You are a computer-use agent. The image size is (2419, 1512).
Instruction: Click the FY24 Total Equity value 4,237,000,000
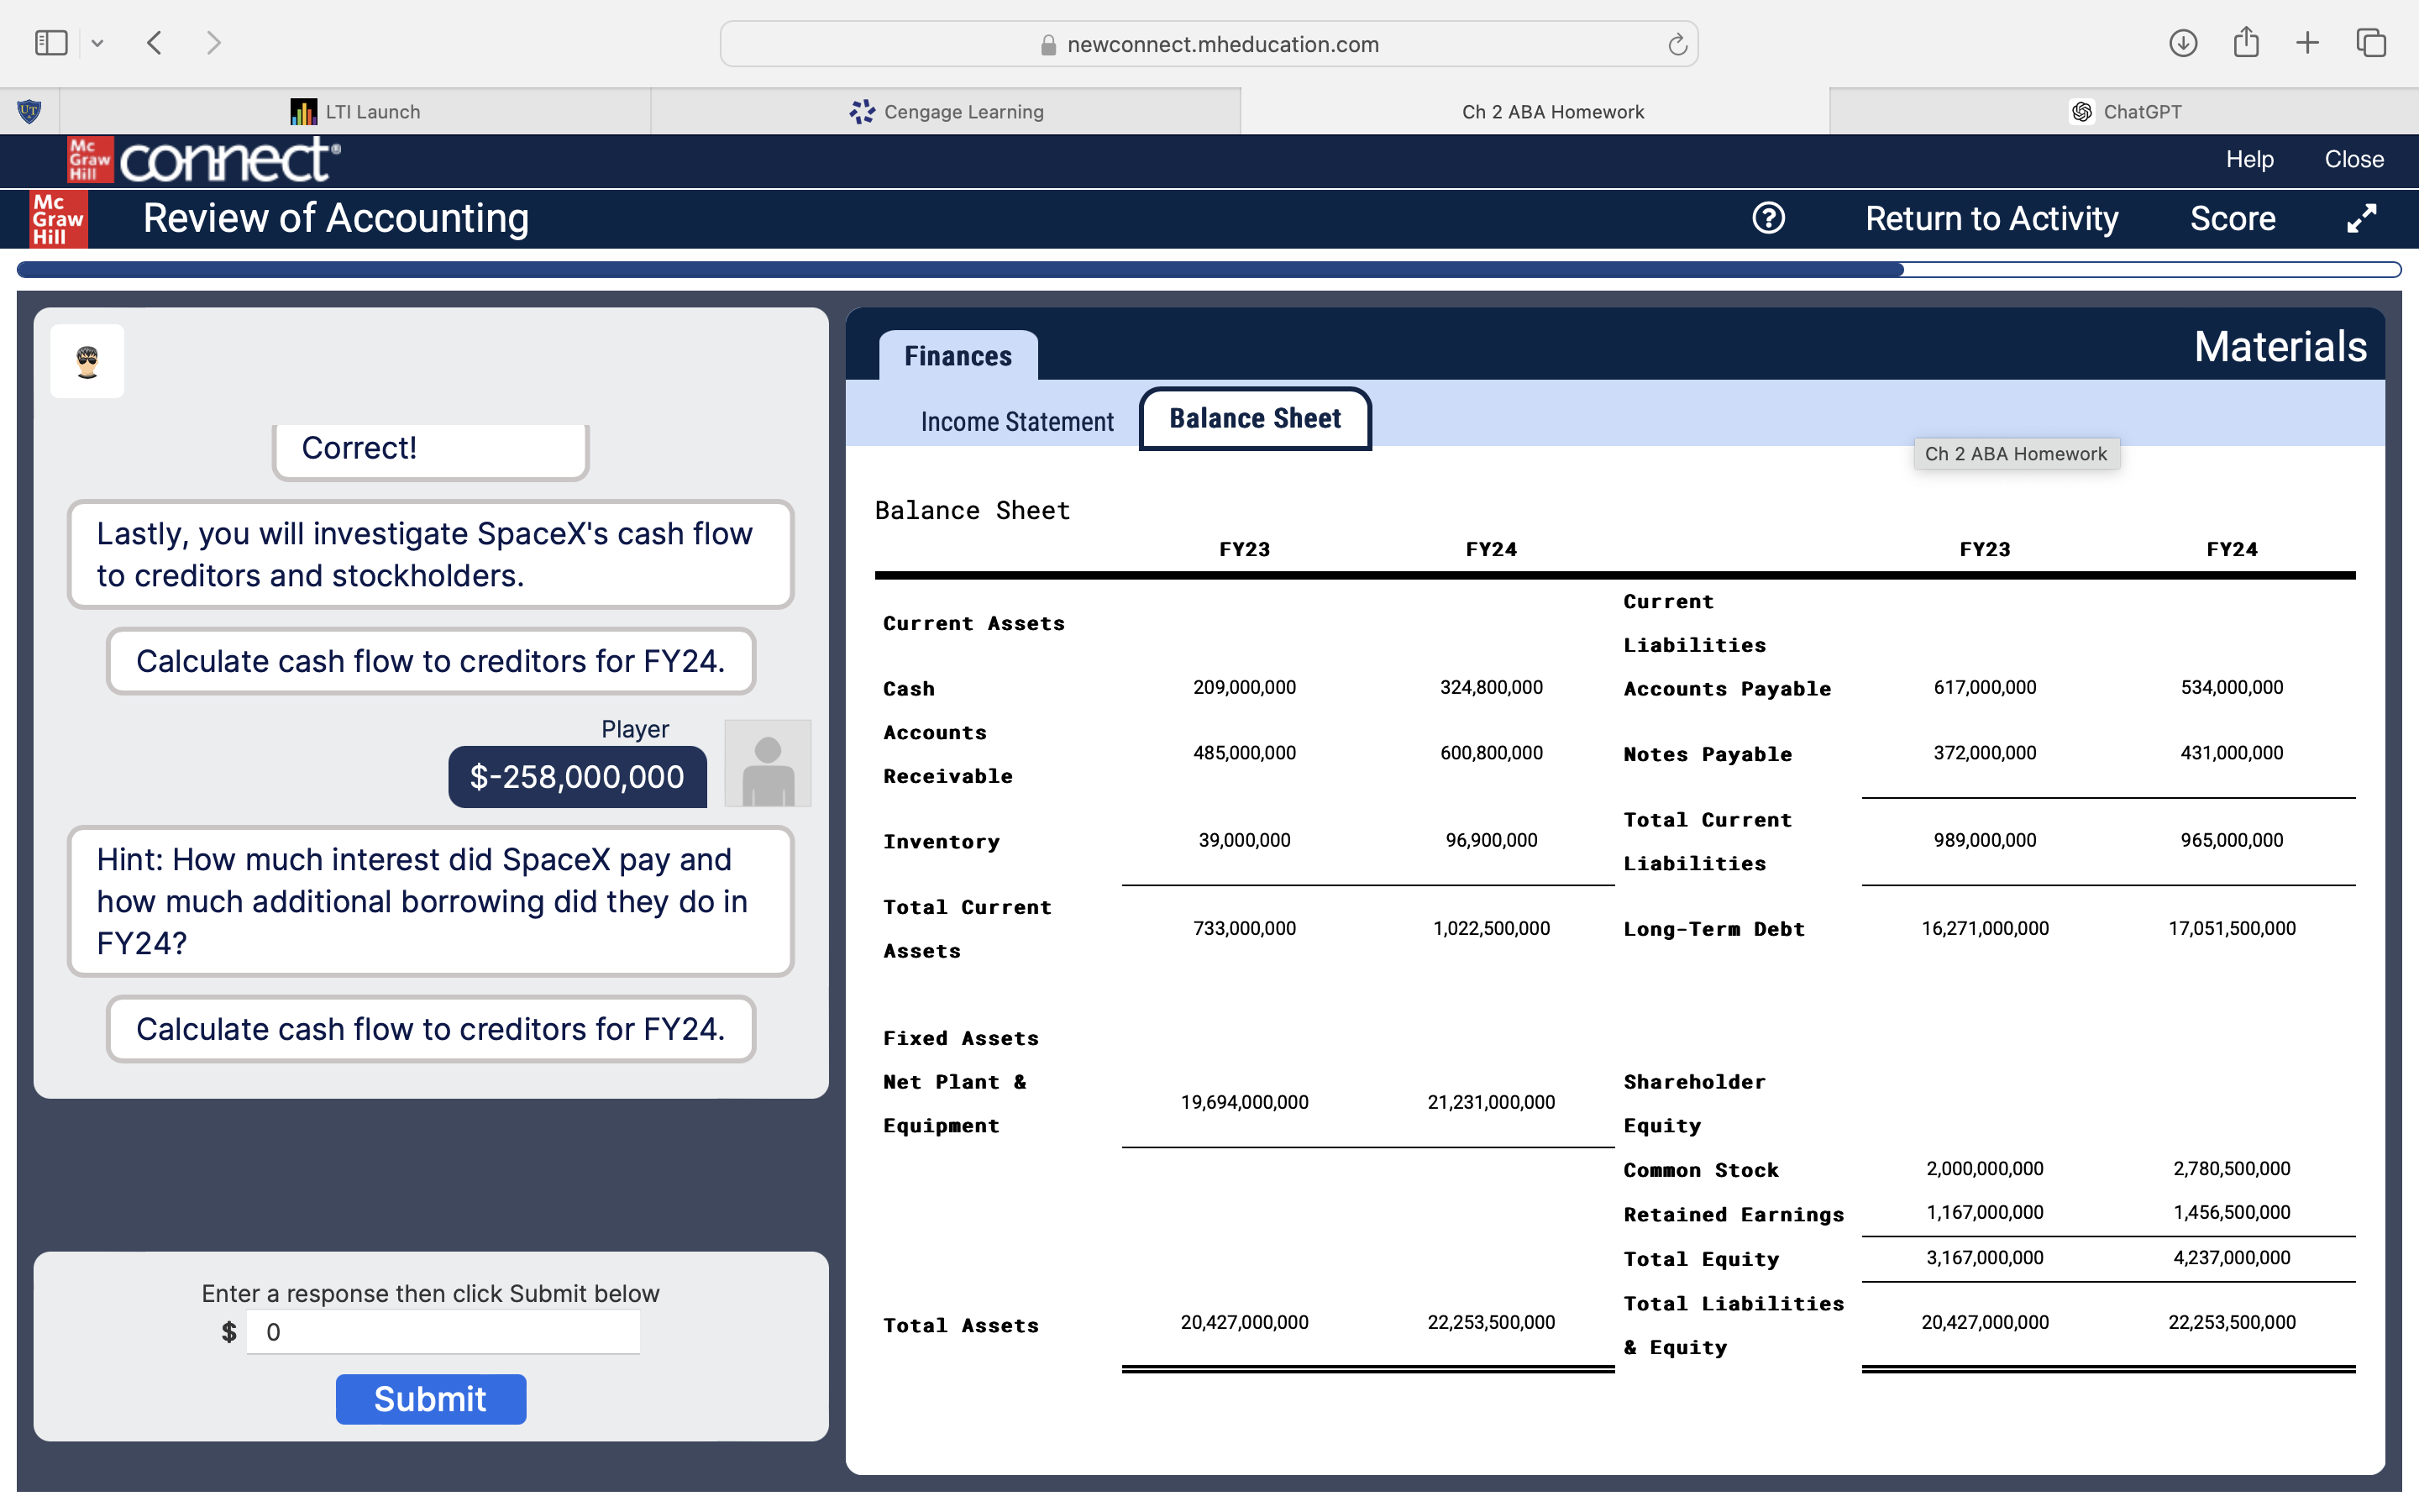click(2231, 1257)
